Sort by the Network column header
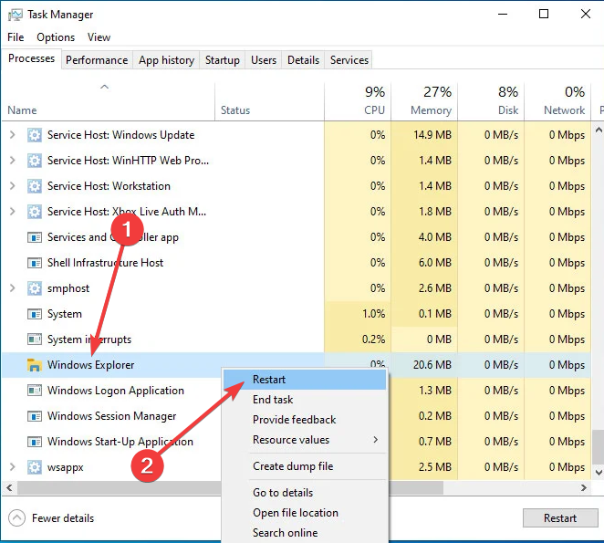The image size is (604, 543). [x=557, y=101]
